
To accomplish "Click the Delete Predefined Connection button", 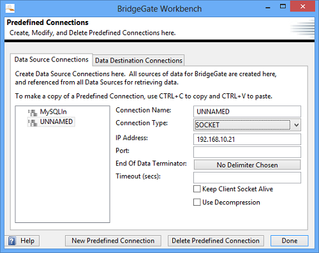I will pyautogui.click(x=216, y=241).
